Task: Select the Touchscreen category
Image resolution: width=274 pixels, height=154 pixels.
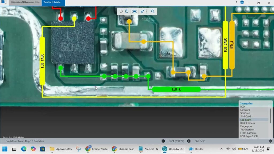Action: point(247,130)
